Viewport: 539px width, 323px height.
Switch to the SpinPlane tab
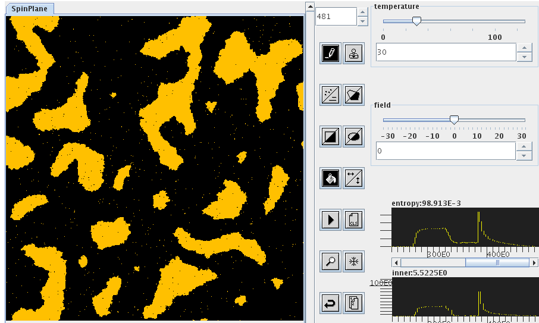[30, 9]
